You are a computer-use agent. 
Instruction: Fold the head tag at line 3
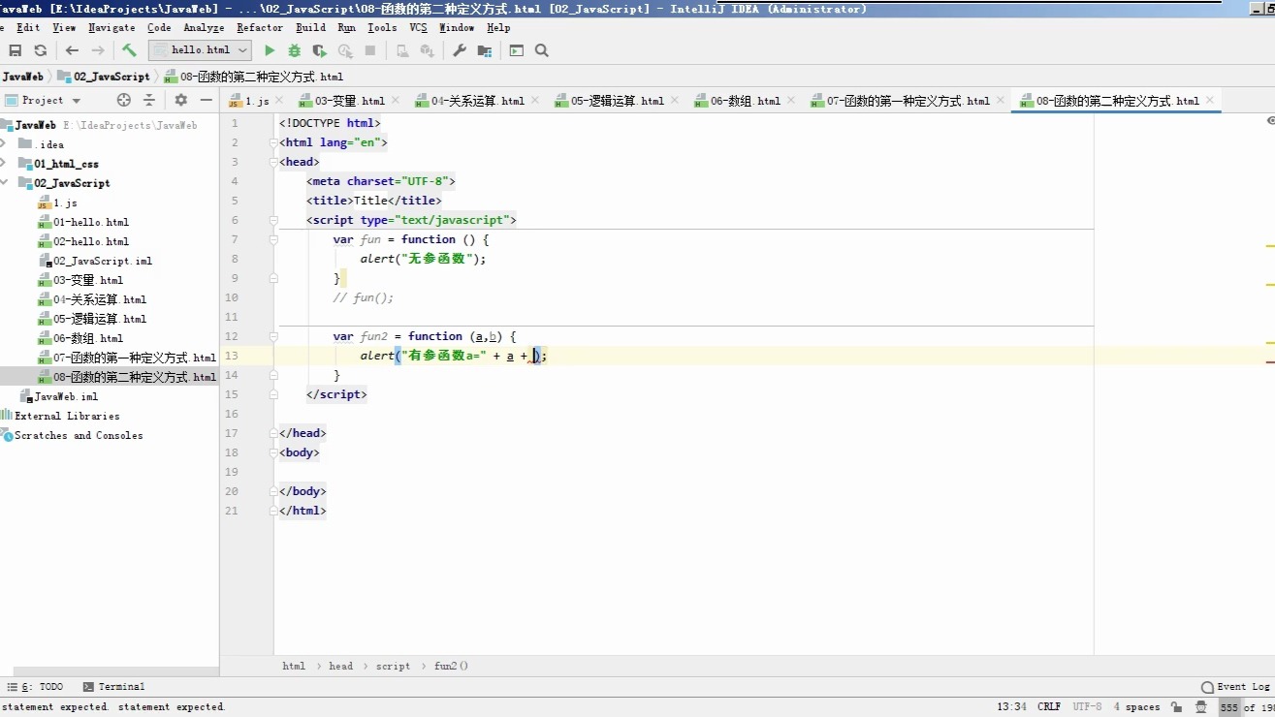[x=273, y=162]
